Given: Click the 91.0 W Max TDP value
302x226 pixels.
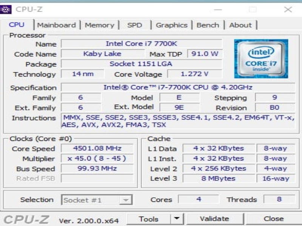Looking at the screenshot, I should tap(205, 53).
